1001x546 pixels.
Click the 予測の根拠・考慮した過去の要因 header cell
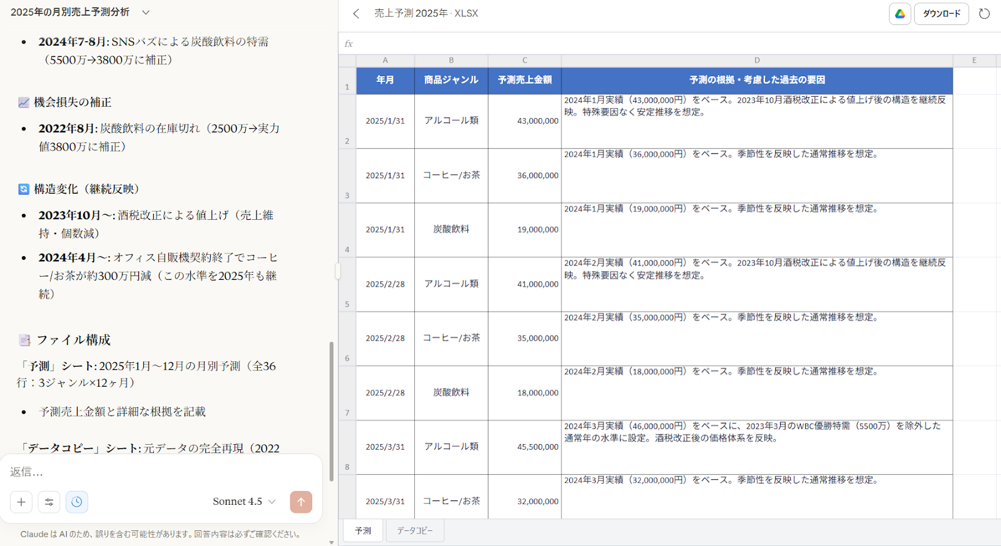(757, 80)
